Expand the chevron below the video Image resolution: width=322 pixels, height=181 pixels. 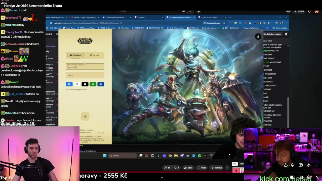click(x=162, y=177)
